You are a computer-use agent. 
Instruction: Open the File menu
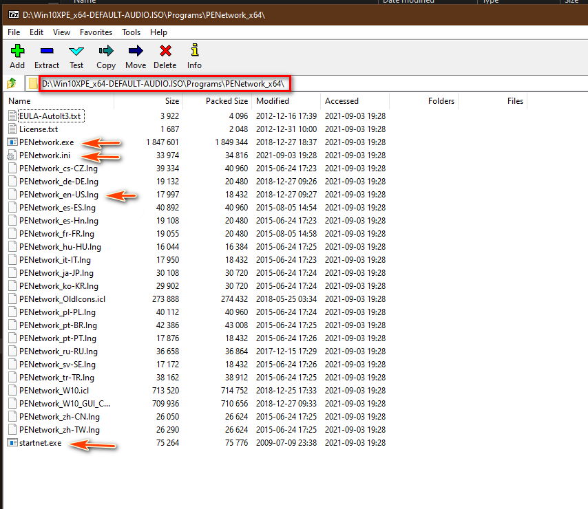tap(14, 32)
